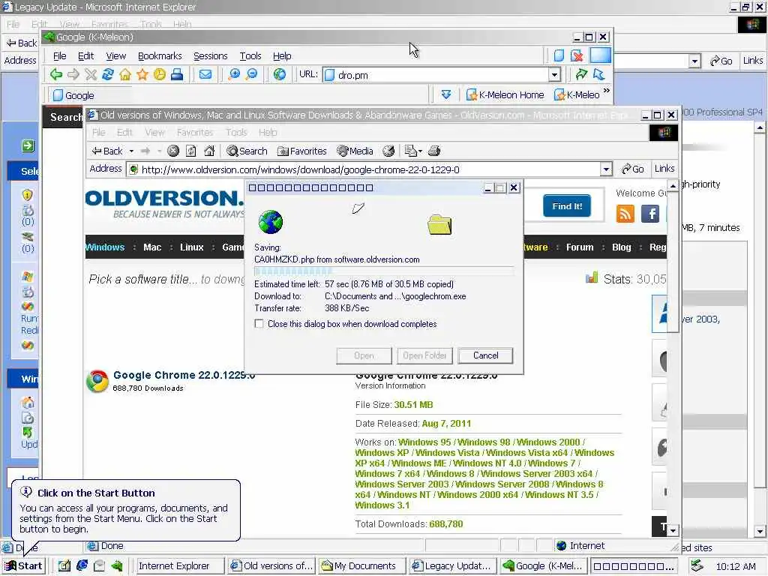Viewport: 768px width, 576px height.
Task: Click Oldversion address URL field
Action: click(364, 169)
